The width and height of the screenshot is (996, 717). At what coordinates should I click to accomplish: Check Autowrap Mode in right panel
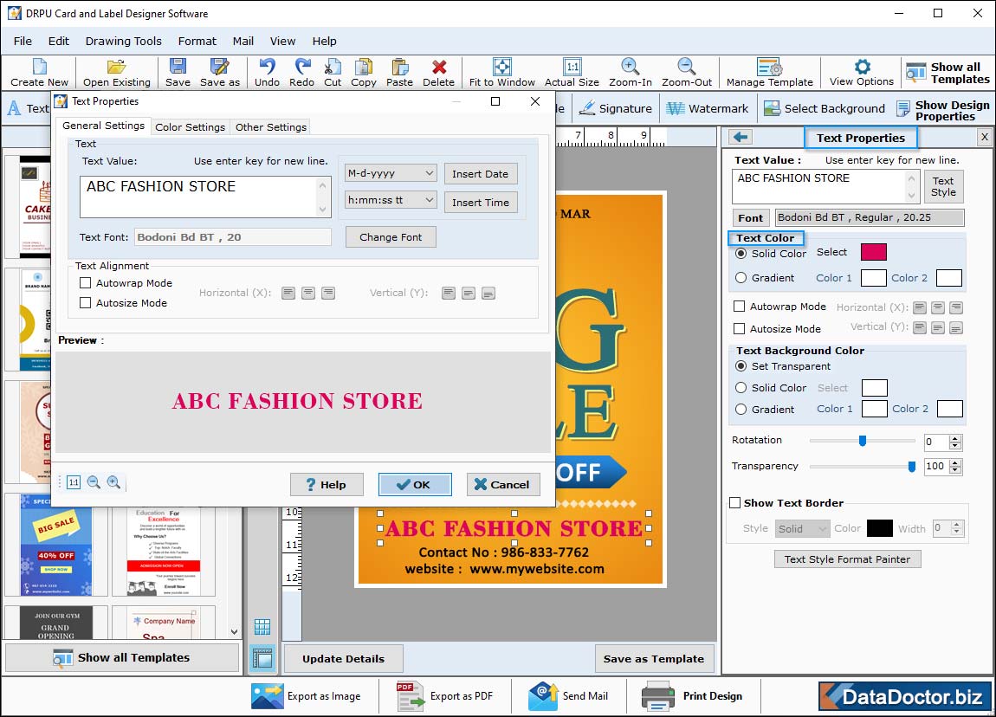pyautogui.click(x=740, y=306)
